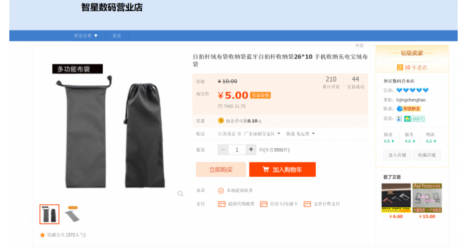Click the star icon to favorite item
Screen dimensions: 467x249
coord(42,235)
